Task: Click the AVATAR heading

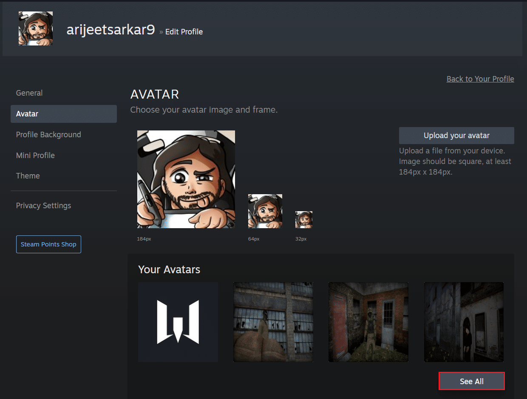Action: (155, 94)
